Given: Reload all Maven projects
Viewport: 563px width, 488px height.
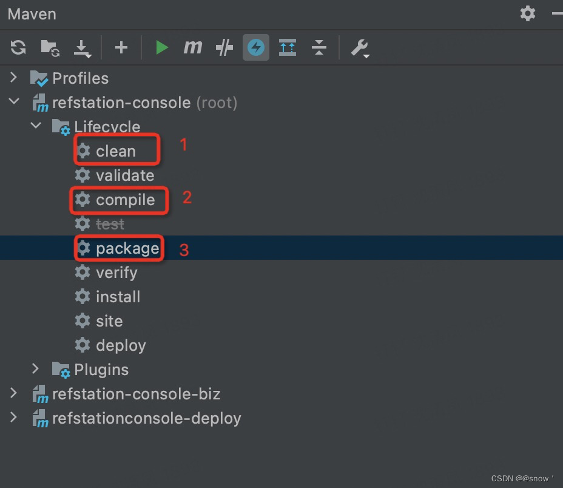Looking at the screenshot, I should [18, 47].
